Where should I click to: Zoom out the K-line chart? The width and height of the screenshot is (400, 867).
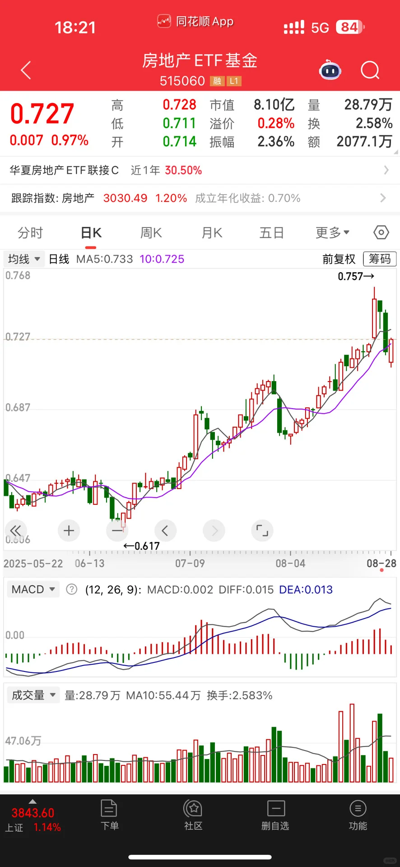[117, 531]
